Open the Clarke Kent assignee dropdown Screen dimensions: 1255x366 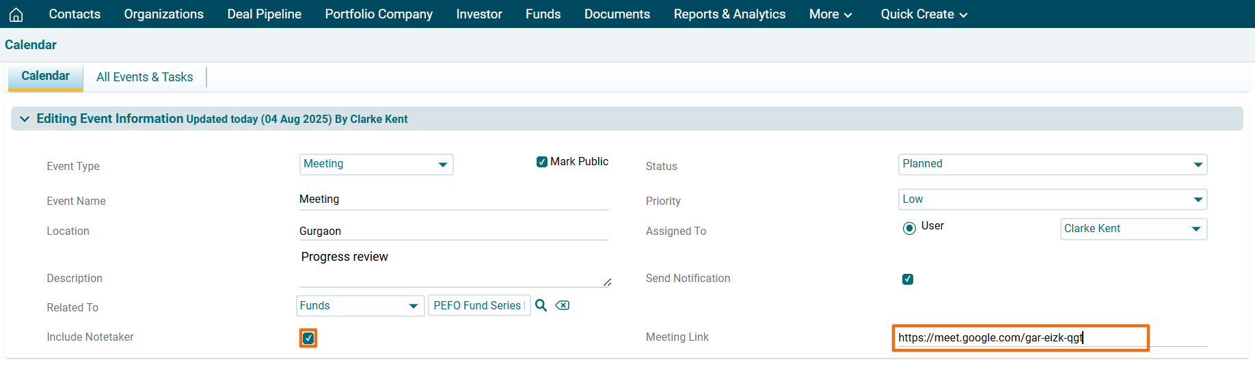(1133, 229)
